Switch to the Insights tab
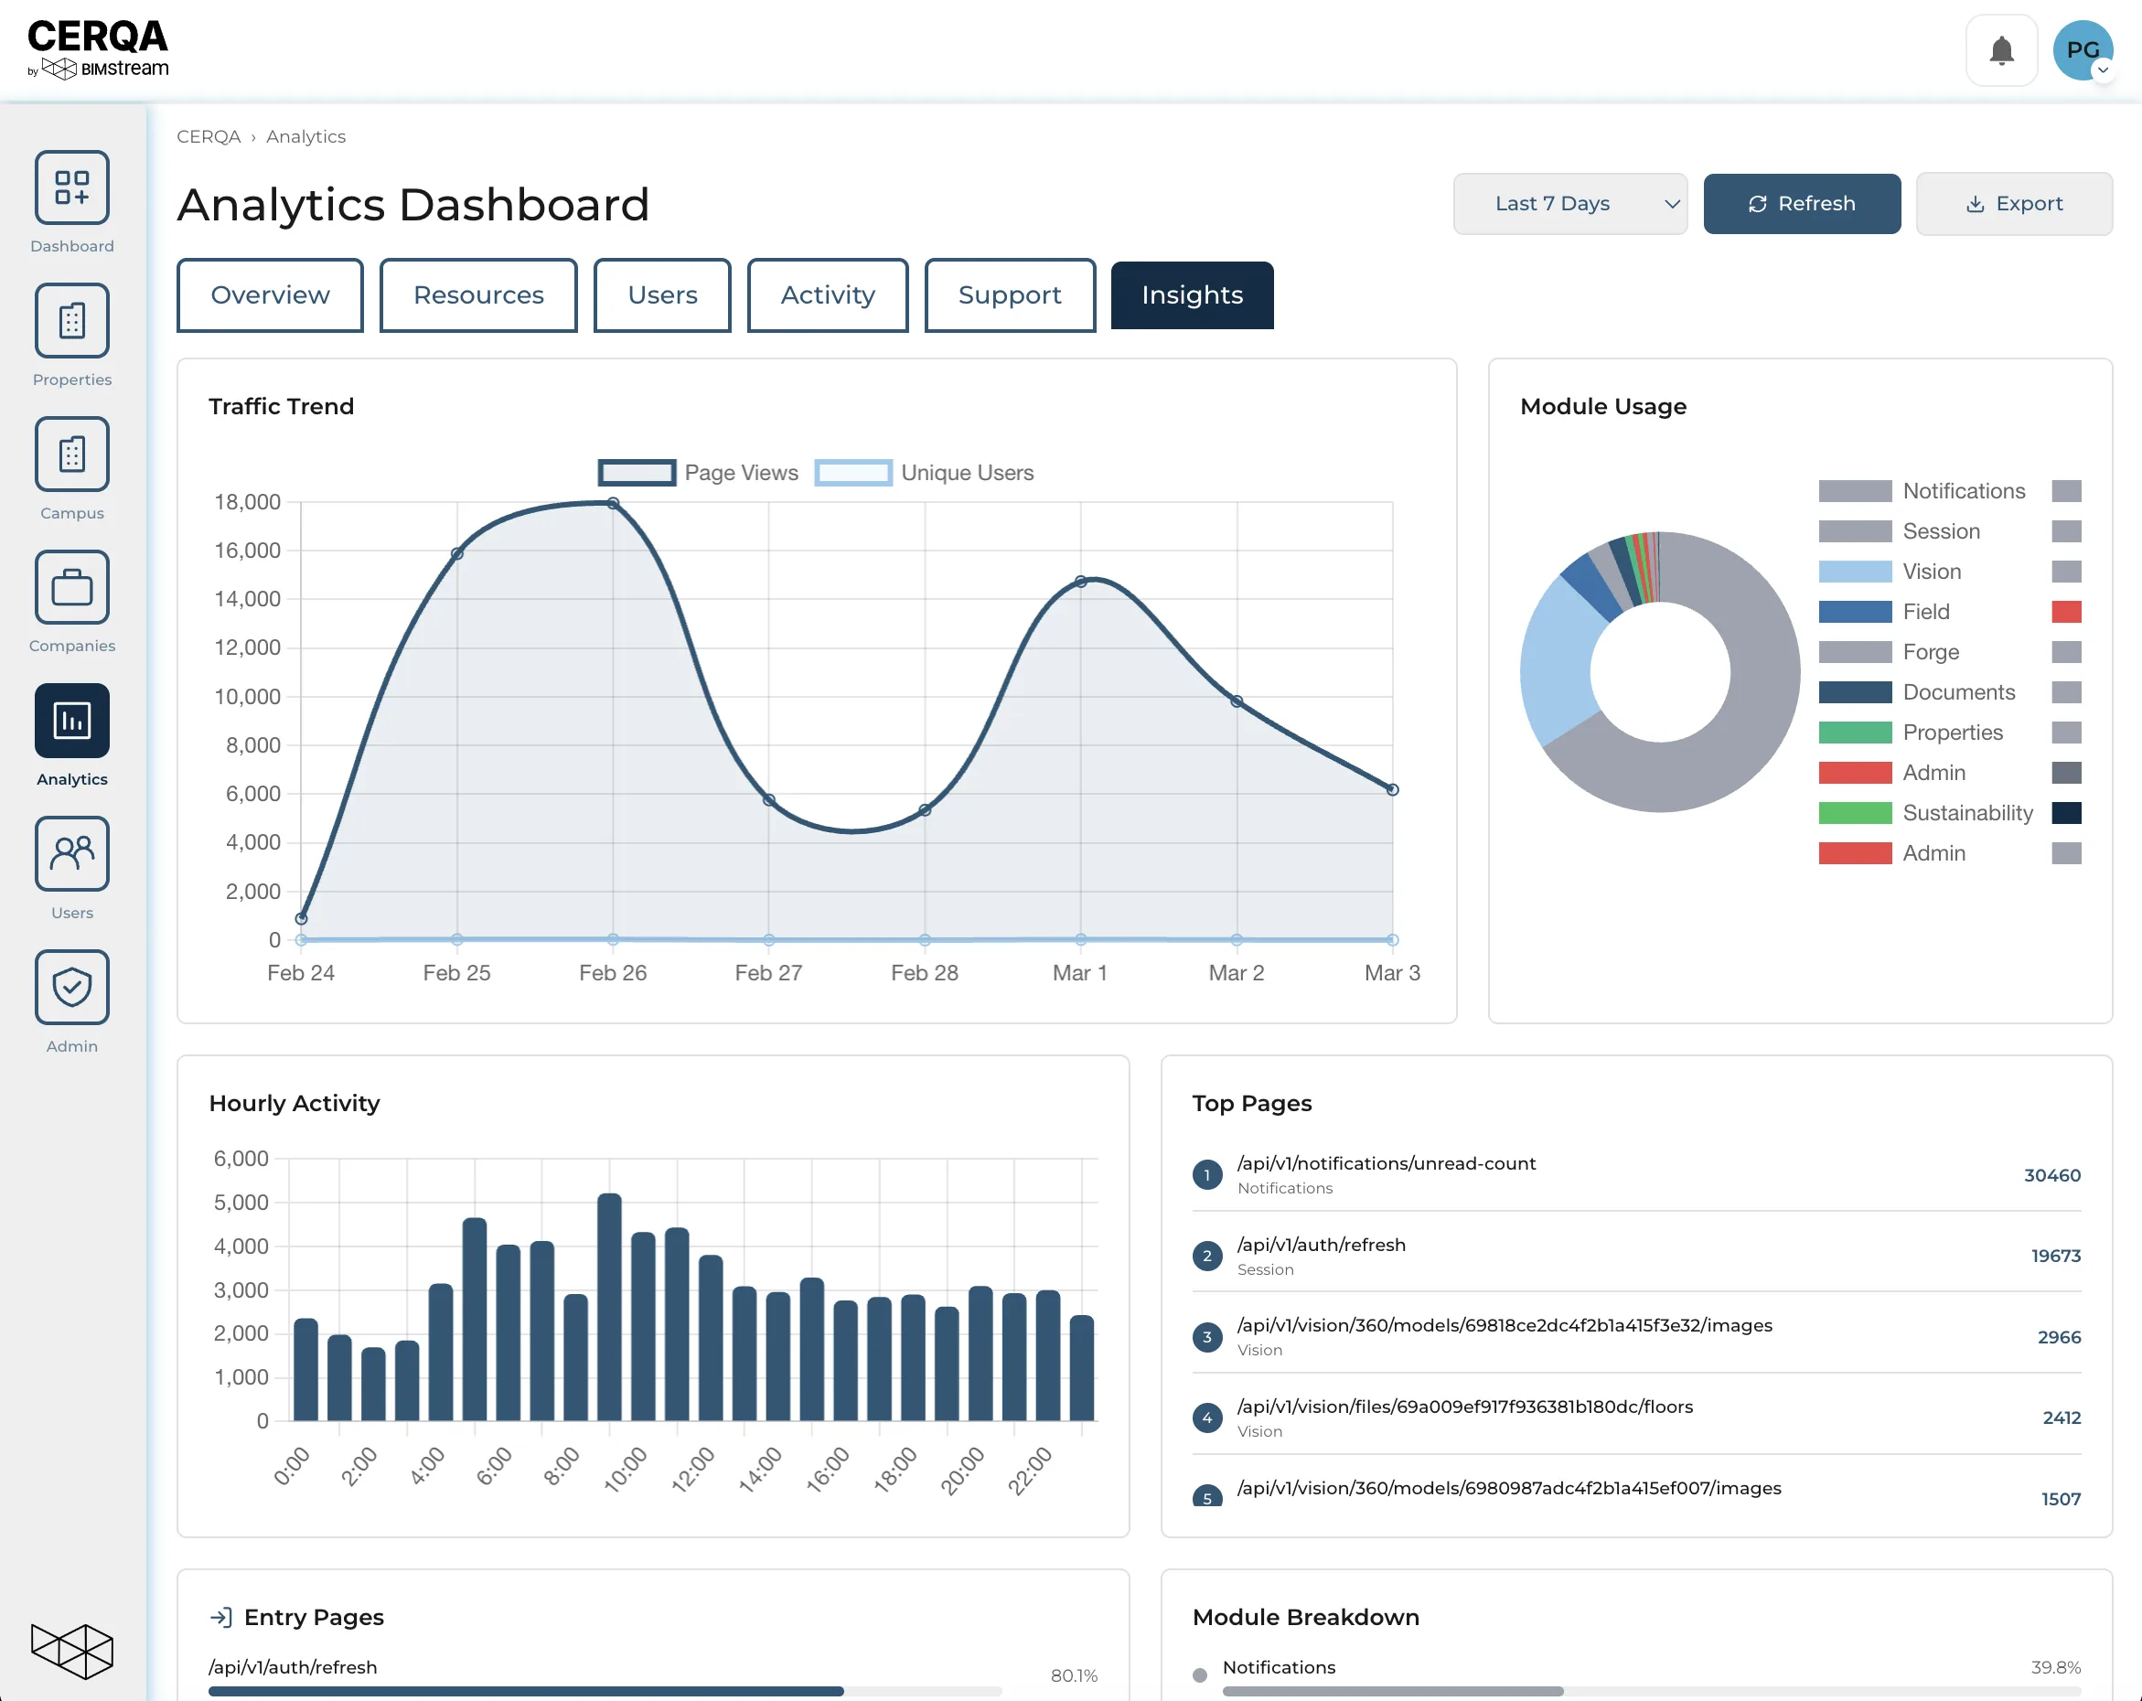 tap(1191, 295)
